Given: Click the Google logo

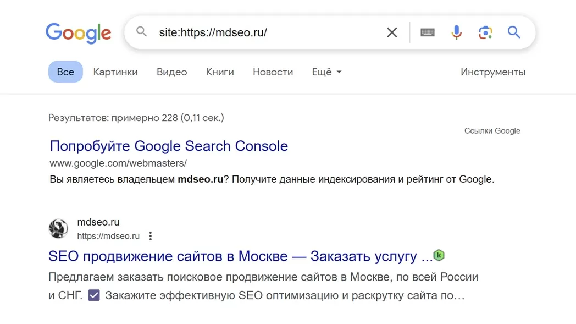Looking at the screenshot, I should 78,33.
